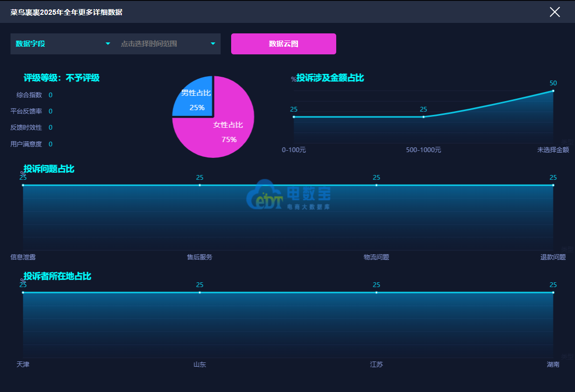Click the data point above 天津
Viewport: 575px width, 392px height.
click(x=23, y=292)
